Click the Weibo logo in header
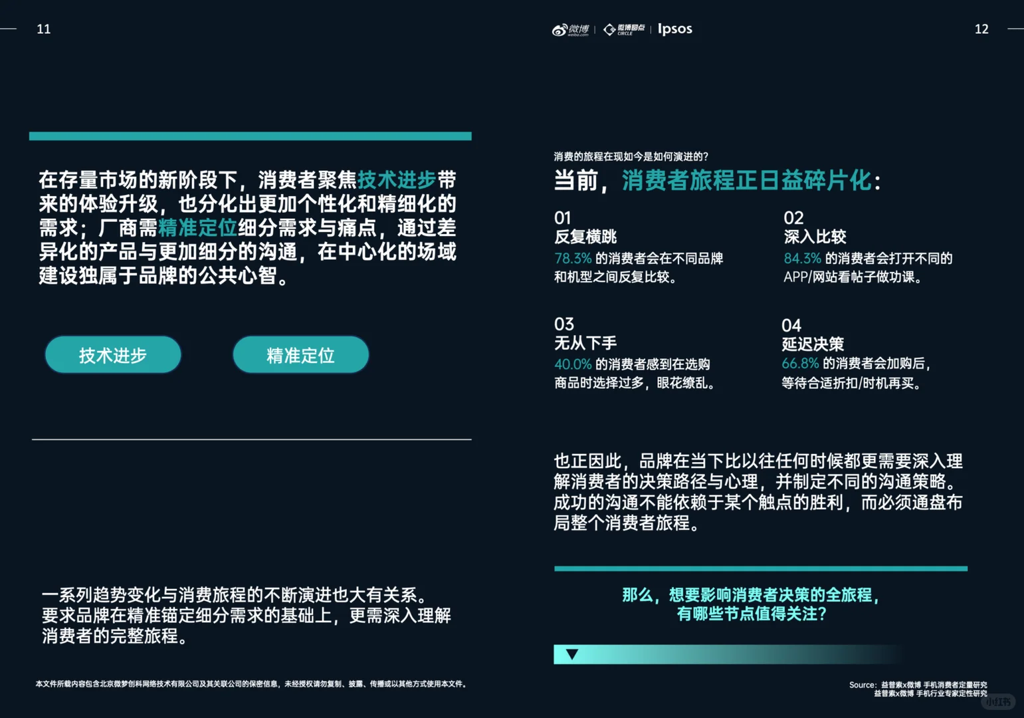1024x718 pixels. [x=570, y=30]
